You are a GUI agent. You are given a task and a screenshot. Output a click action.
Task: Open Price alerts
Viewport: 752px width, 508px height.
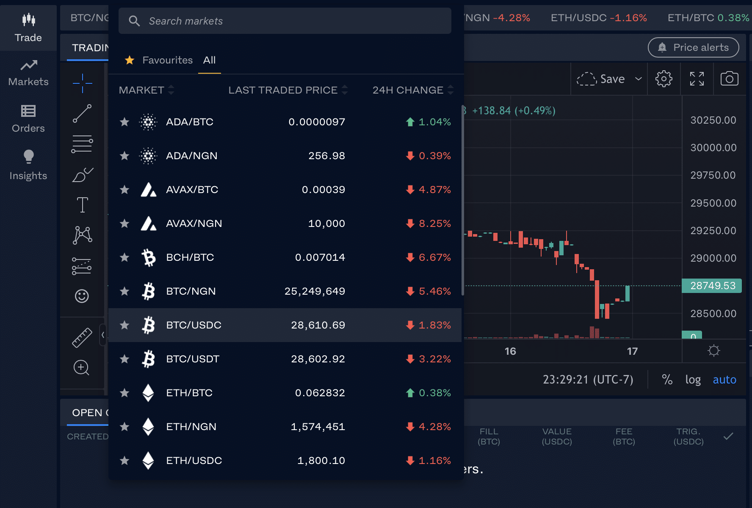(x=693, y=47)
